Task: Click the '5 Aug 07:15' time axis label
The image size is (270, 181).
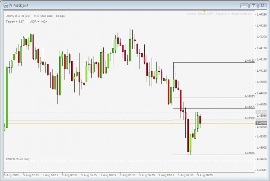Action: pyautogui.click(x=166, y=175)
